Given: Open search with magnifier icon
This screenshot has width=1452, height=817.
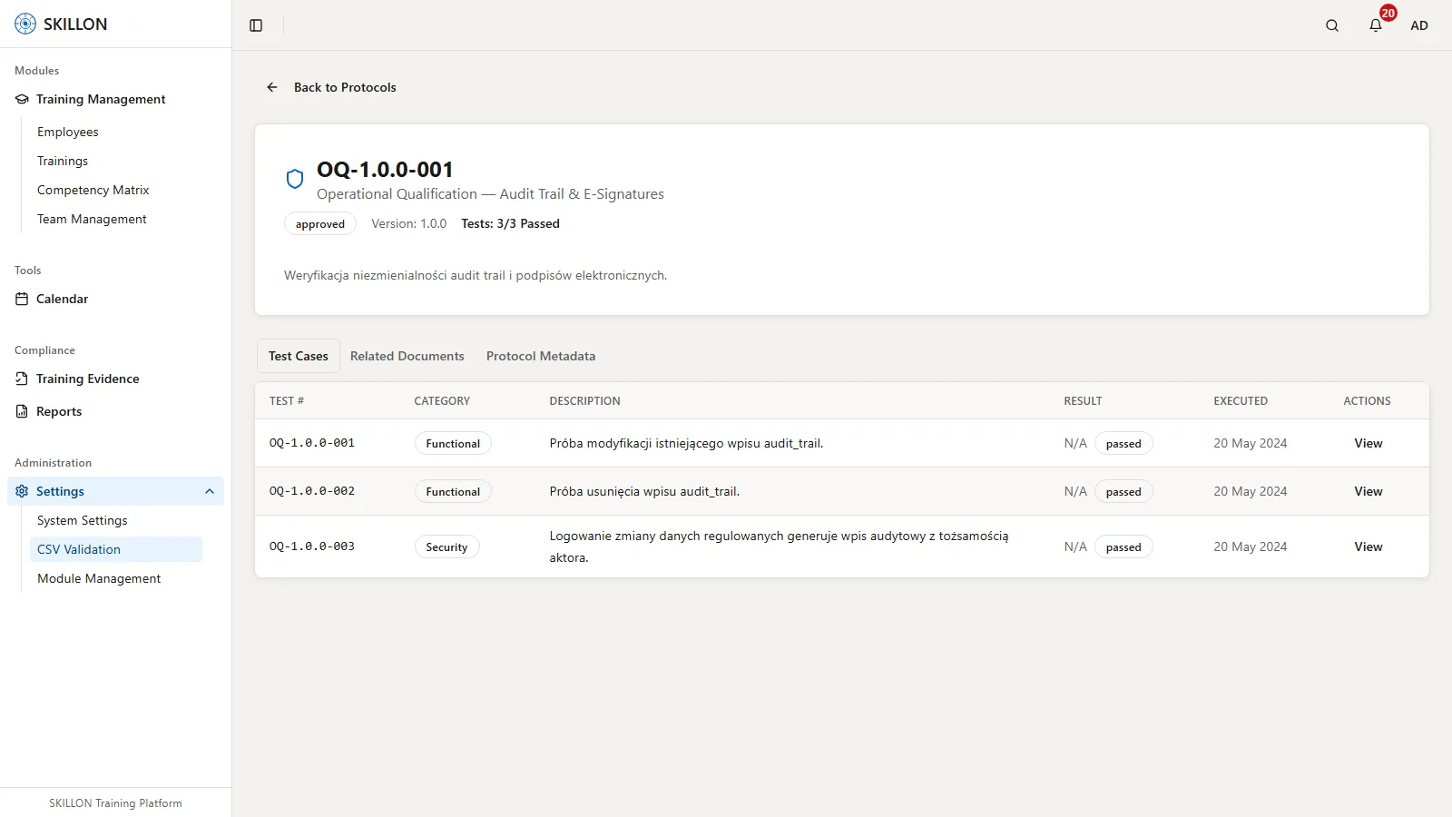Looking at the screenshot, I should (1332, 25).
